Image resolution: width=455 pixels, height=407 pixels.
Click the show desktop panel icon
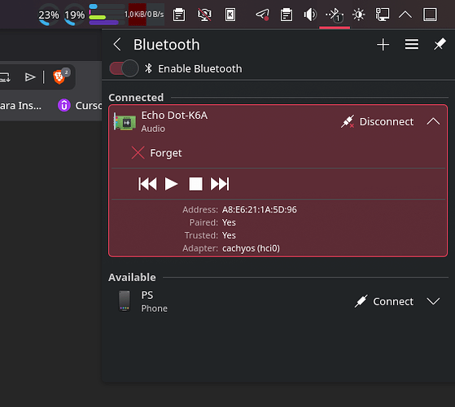430,15
